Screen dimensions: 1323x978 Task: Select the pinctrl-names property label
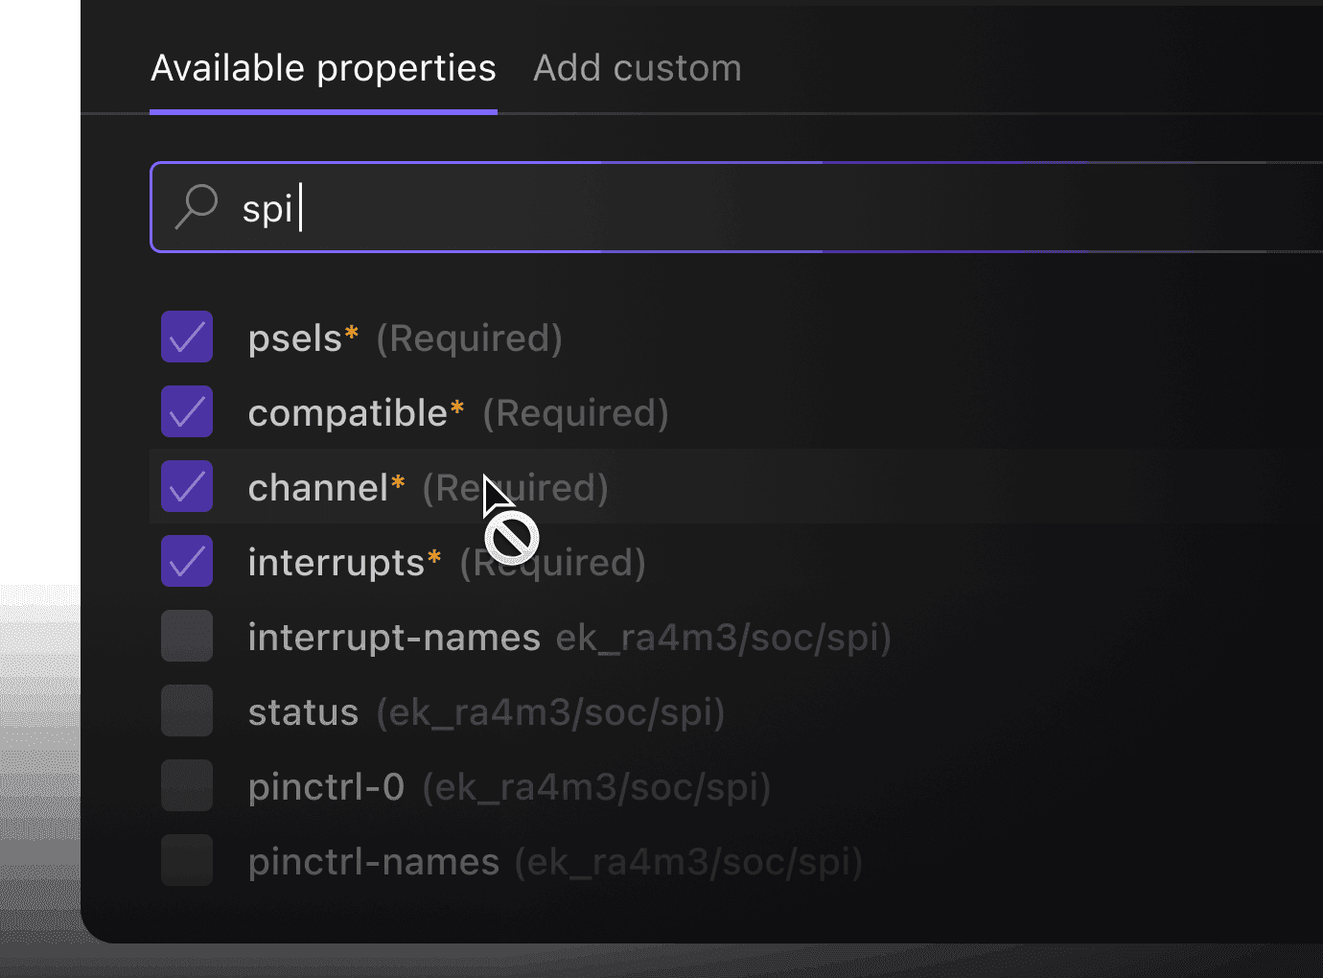coord(373,862)
